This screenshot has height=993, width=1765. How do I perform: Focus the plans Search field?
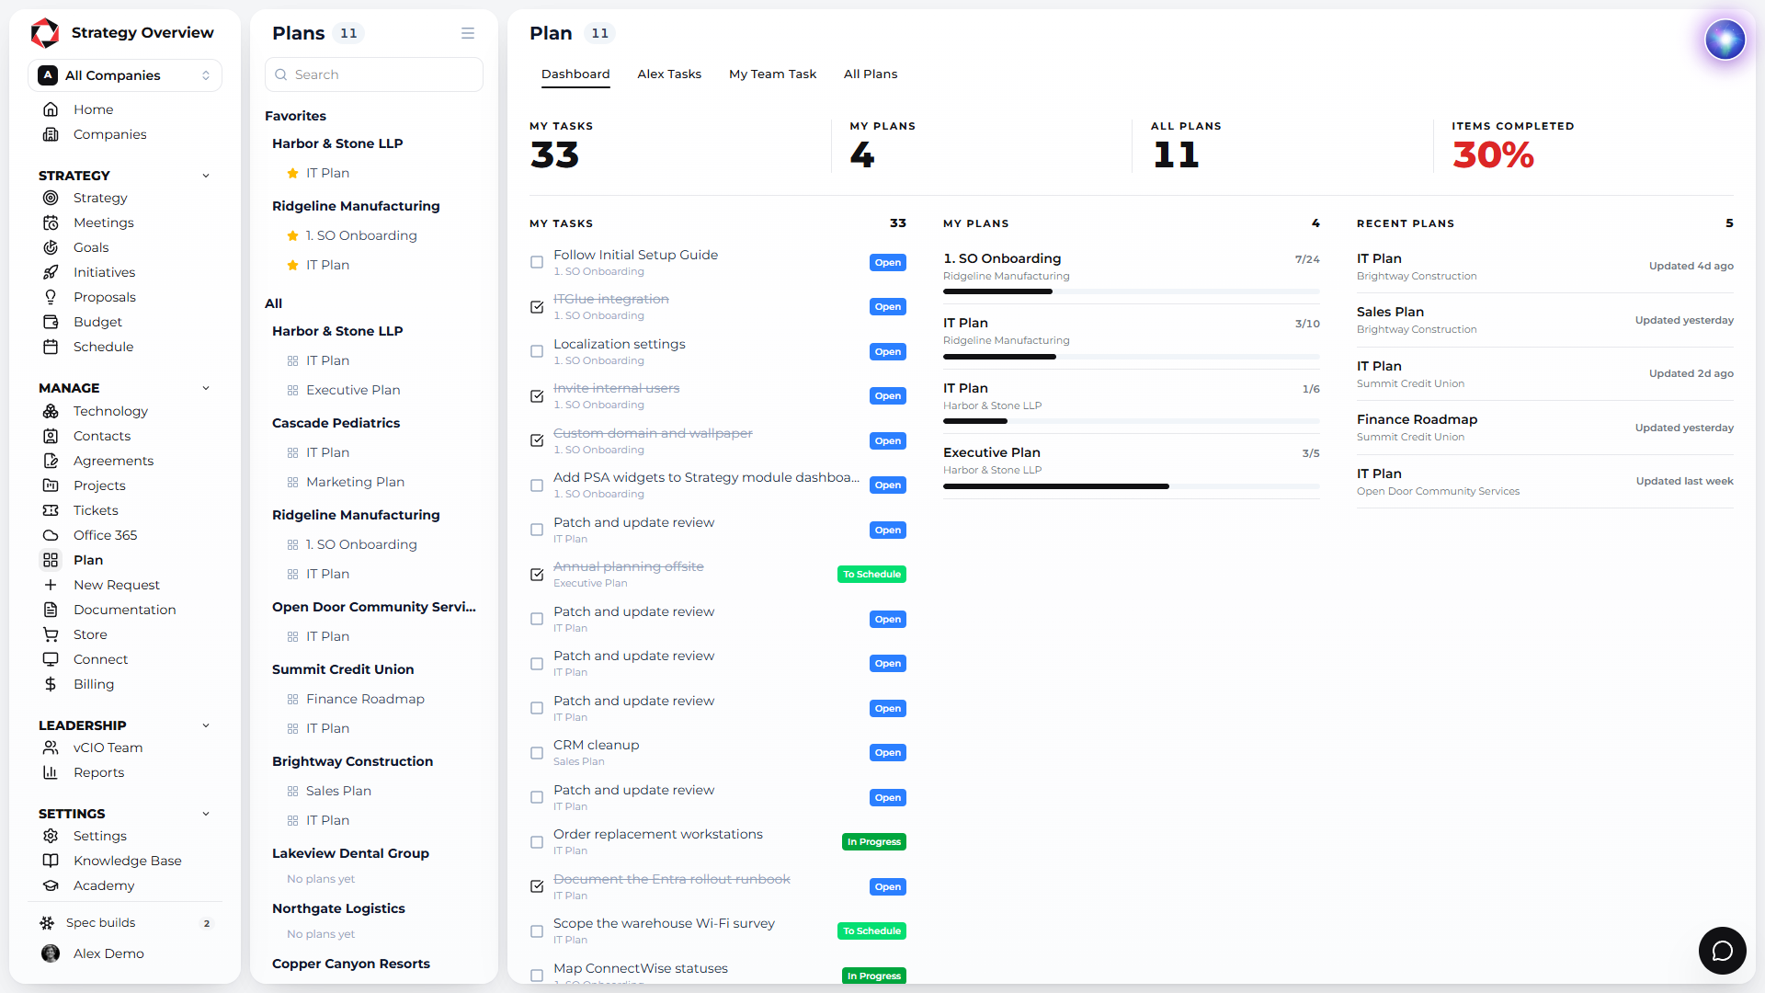(374, 74)
